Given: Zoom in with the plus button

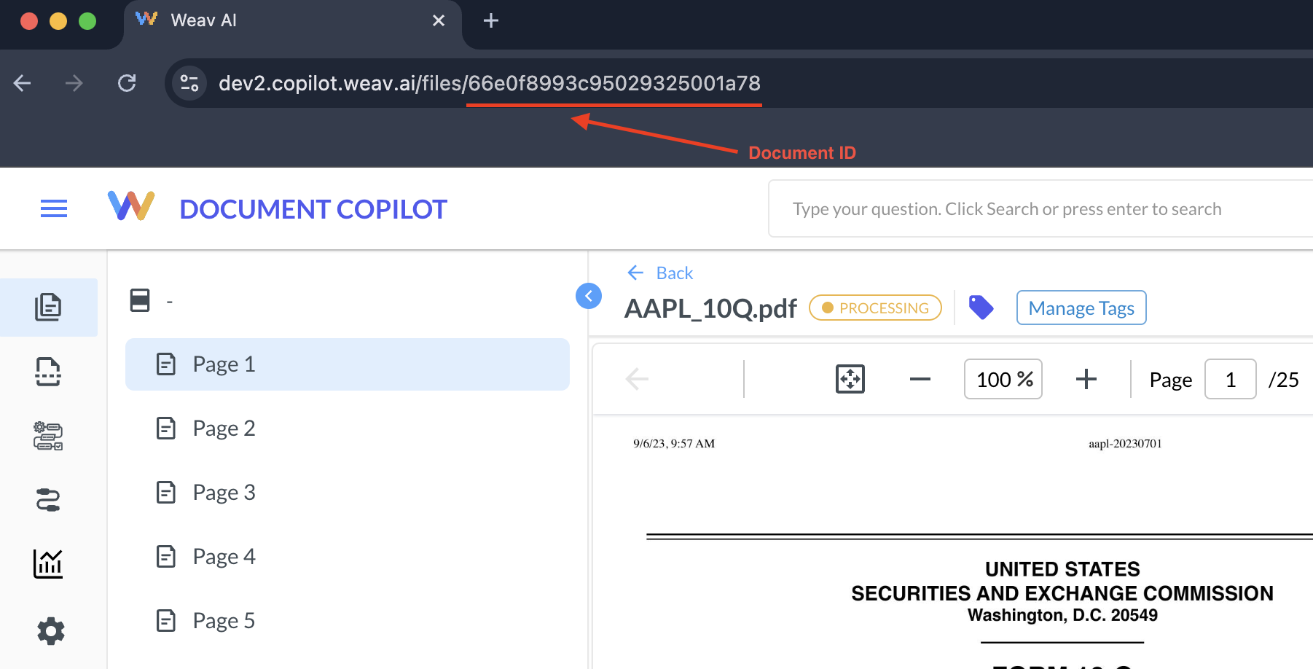Looking at the screenshot, I should [x=1086, y=379].
